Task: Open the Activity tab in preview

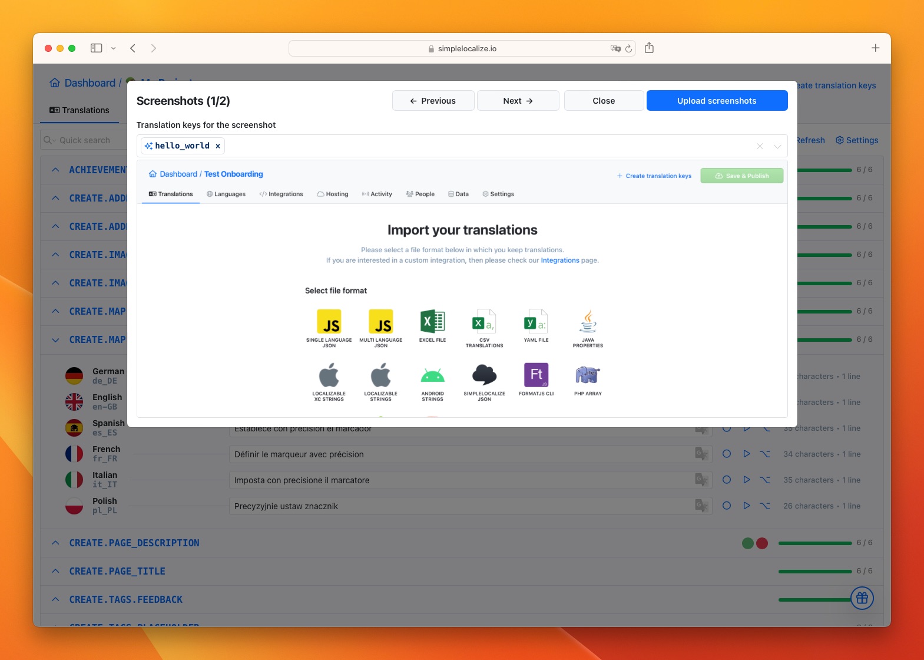Action: point(377,194)
